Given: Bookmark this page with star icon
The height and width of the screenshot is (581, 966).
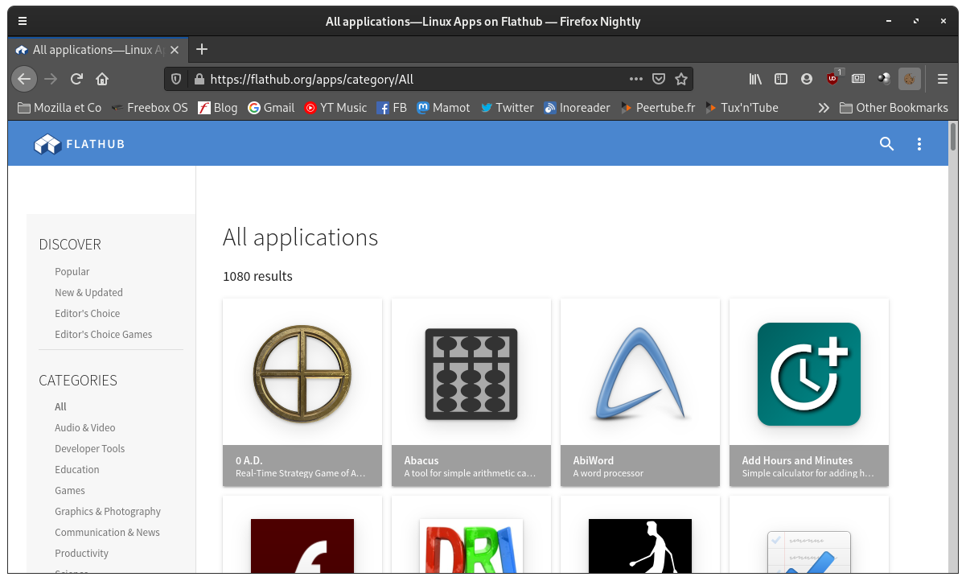Looking at the screenshot, I should coord(681,79).
